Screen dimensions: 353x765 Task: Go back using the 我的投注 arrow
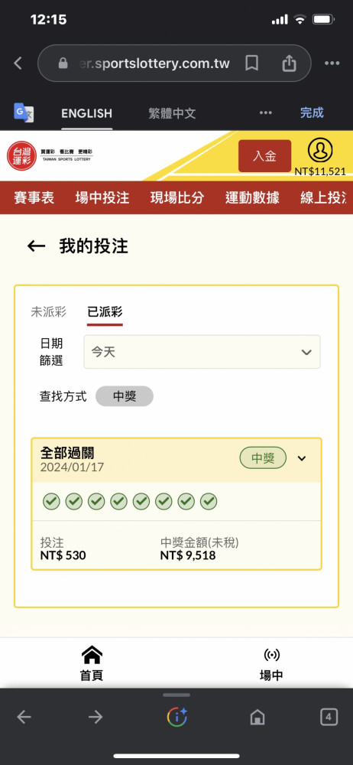36,246
